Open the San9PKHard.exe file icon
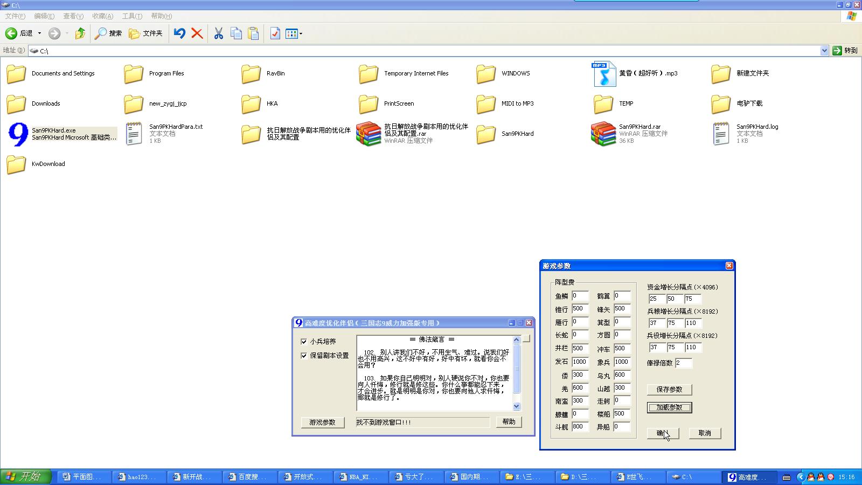 pyautogui.click(x=18, y=134)
